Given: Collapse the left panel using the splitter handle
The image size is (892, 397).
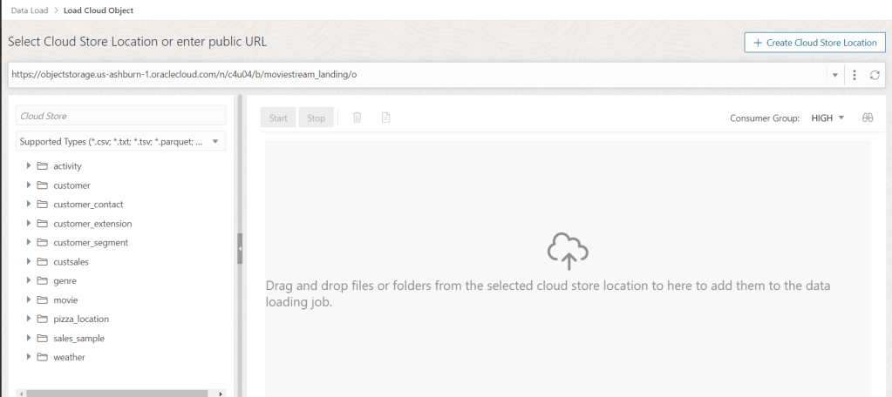Looking at the screenshot, I should (x=240, y=248).
